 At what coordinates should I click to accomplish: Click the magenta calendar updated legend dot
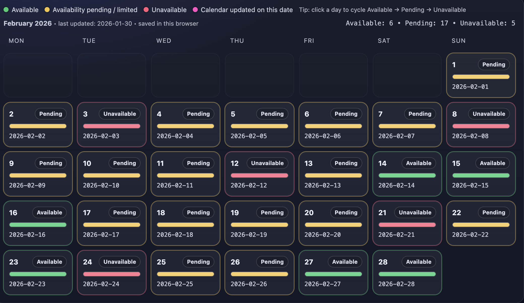195,10
